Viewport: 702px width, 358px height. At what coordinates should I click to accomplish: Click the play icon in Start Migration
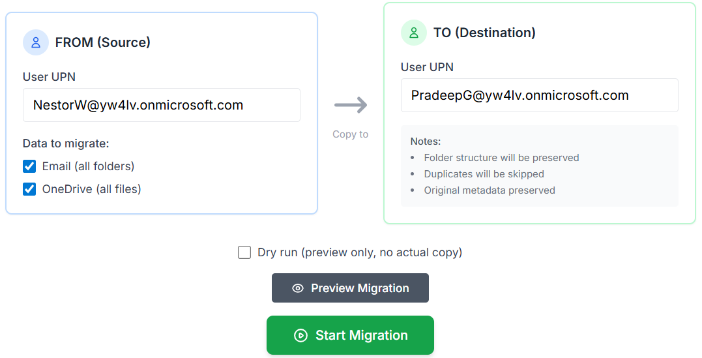coord(300,335)
